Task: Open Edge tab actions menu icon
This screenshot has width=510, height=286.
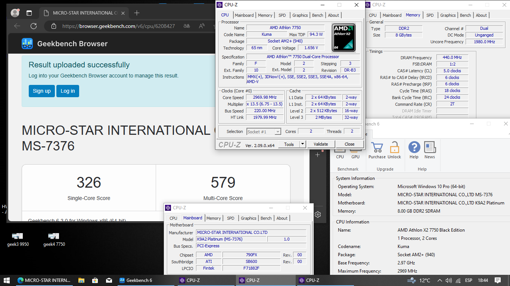Action: (29, 13)
